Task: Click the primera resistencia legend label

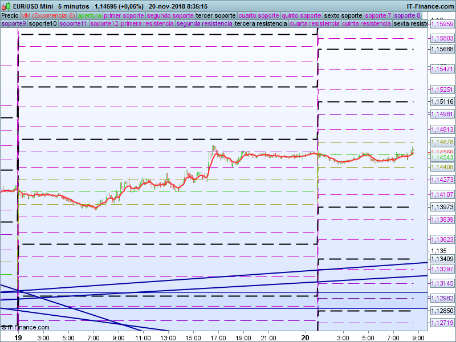Action: (x=148, y=24)
